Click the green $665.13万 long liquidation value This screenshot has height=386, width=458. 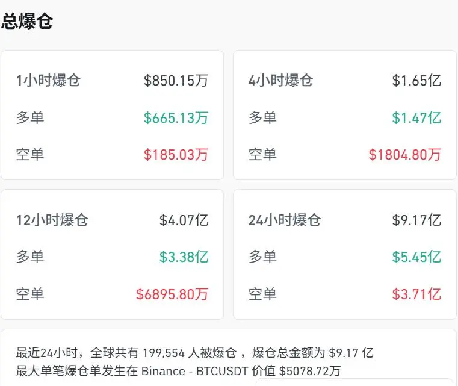point(176,117)
